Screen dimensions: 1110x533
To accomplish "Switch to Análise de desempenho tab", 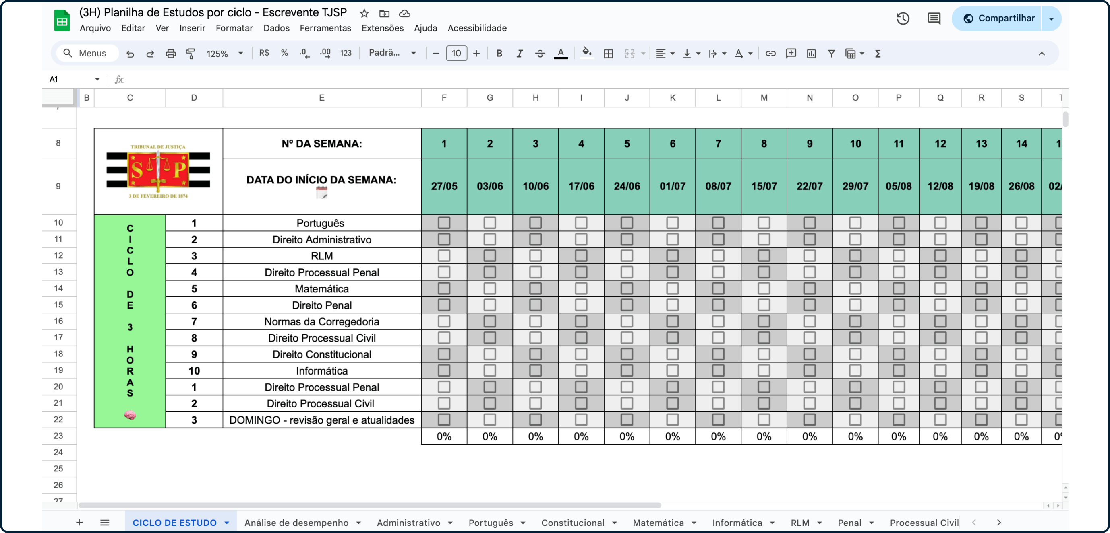I will point(296,522).
